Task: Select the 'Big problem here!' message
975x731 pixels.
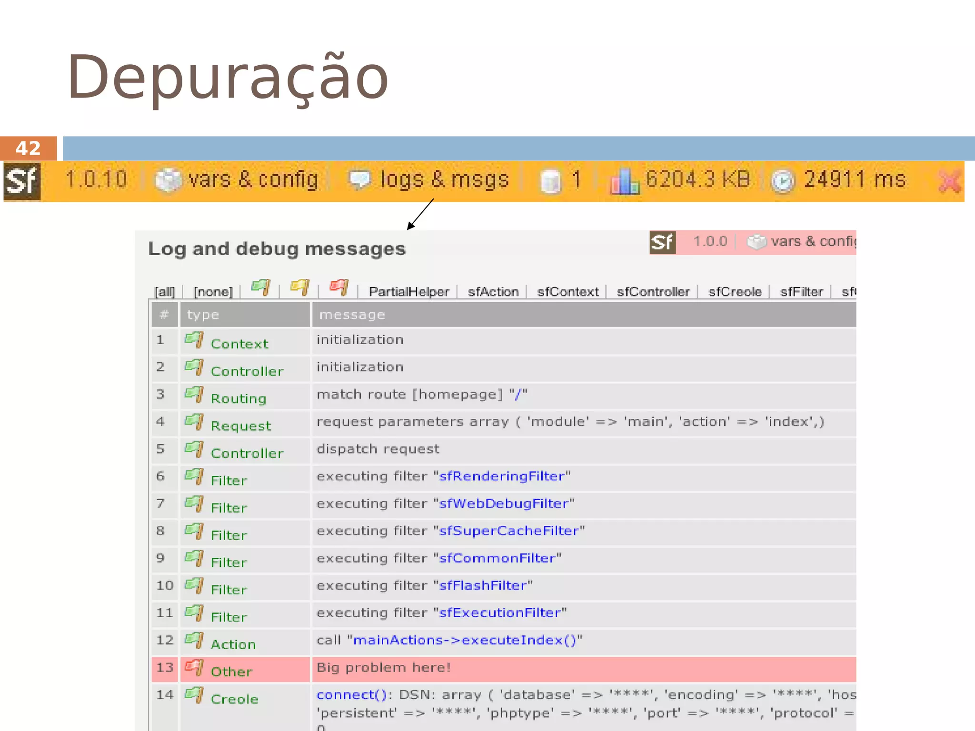Action: (x=384, y=667)
